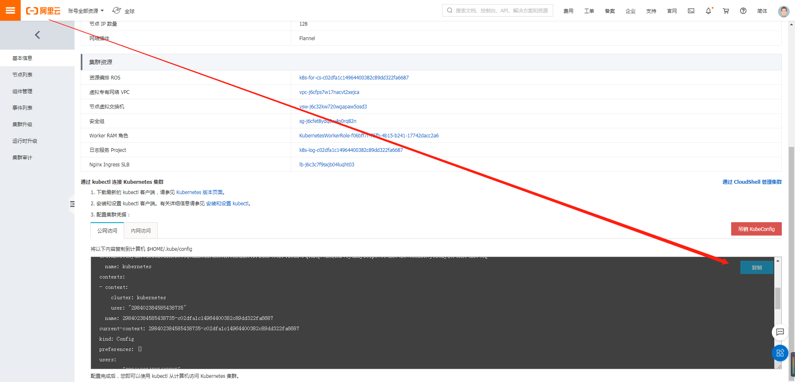This screenshot has height=382, width=795.
Task: Click the 复制 copy button
Action: 756,268
